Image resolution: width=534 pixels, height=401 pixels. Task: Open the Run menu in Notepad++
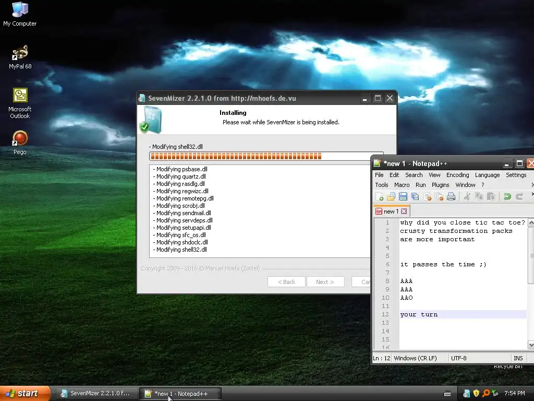pyautogui.click(x=421, y=185)
